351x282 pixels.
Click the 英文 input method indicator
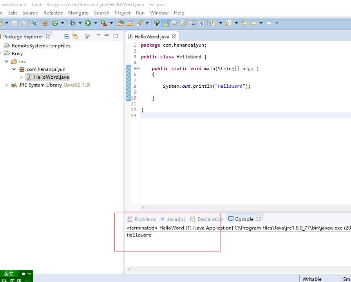click(x=9, y=274)
